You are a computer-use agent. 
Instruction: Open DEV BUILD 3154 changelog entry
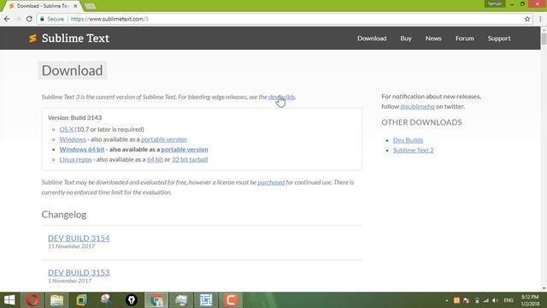[x=79, y=238]
